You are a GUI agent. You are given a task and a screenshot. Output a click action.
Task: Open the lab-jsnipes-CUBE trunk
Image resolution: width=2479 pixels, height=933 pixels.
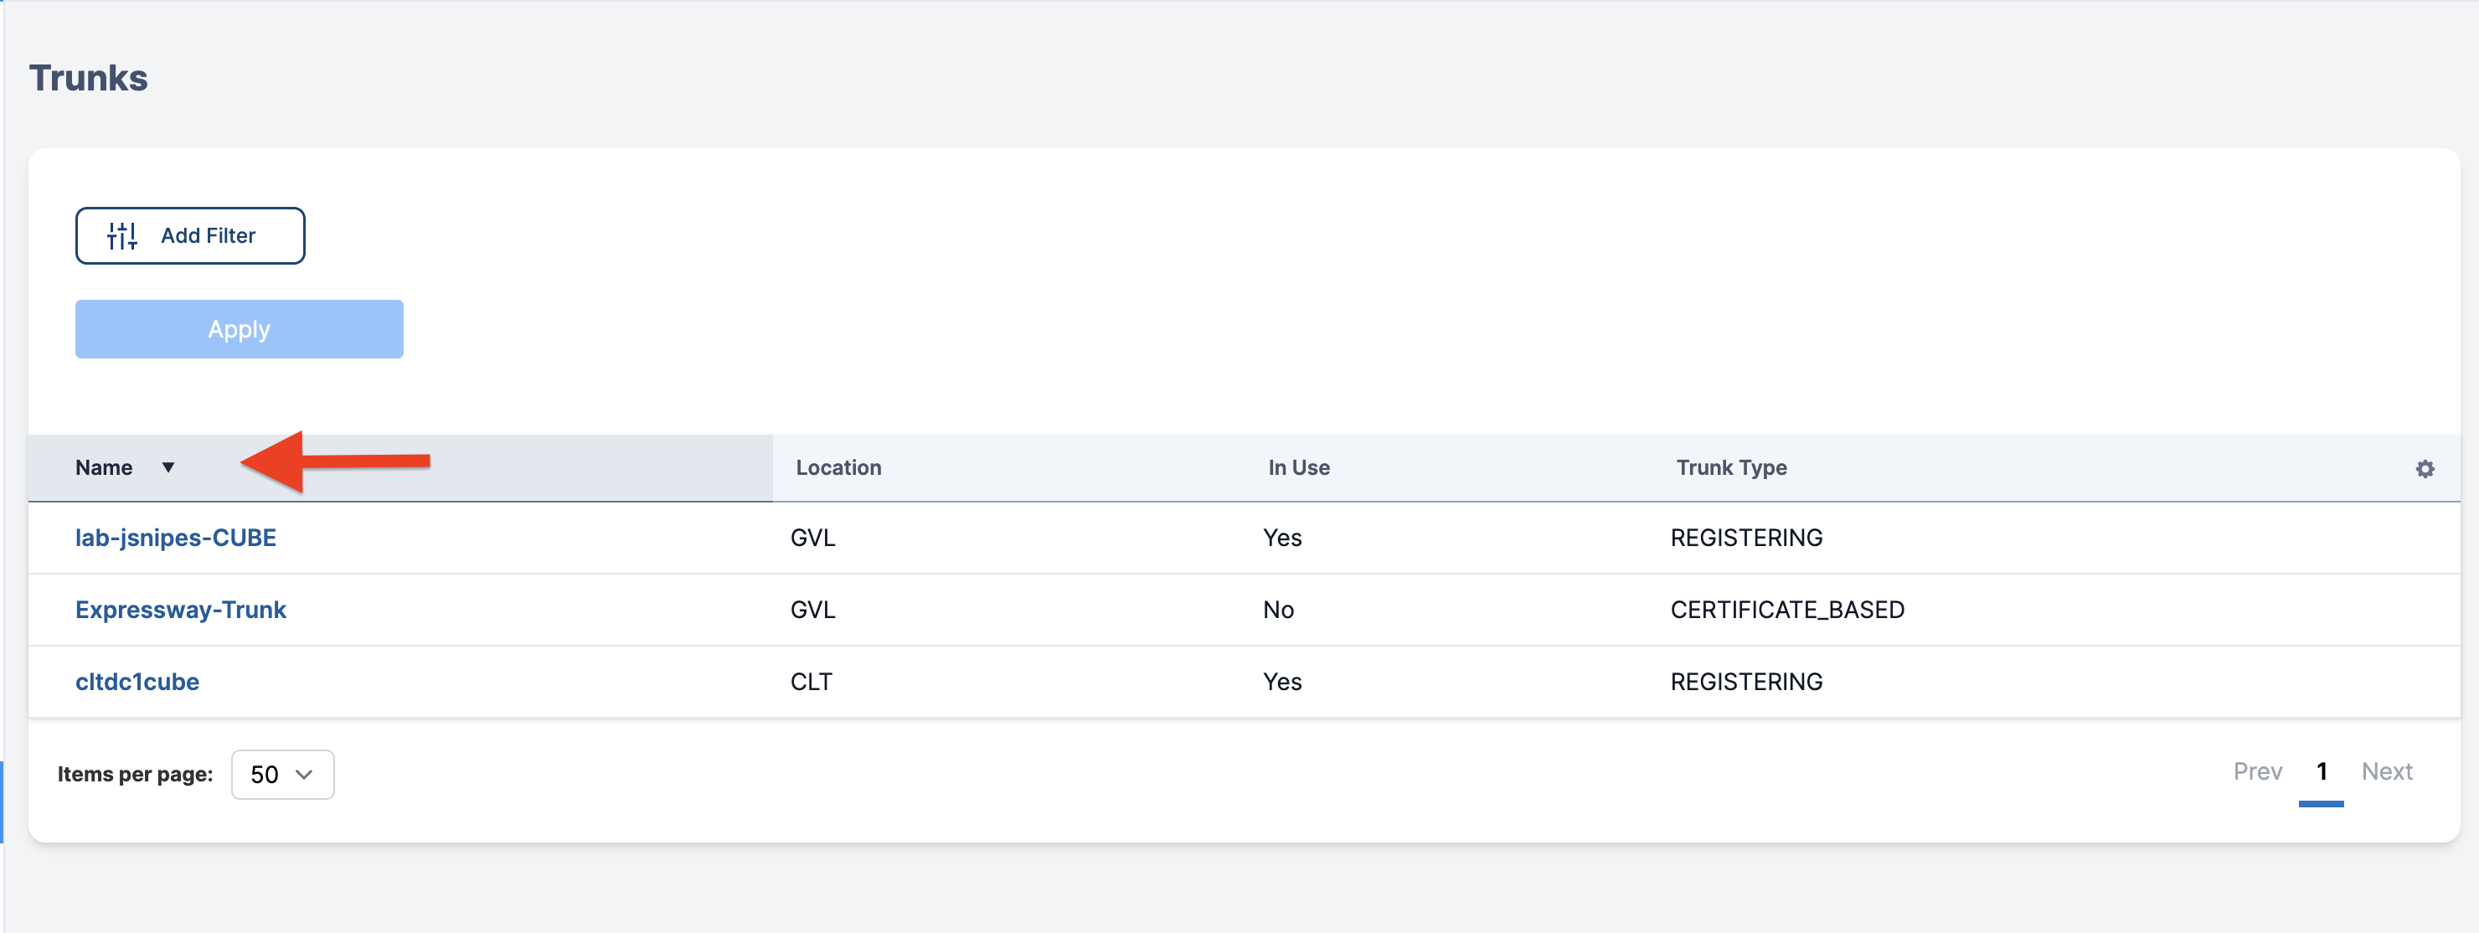(x=175, y=537)
